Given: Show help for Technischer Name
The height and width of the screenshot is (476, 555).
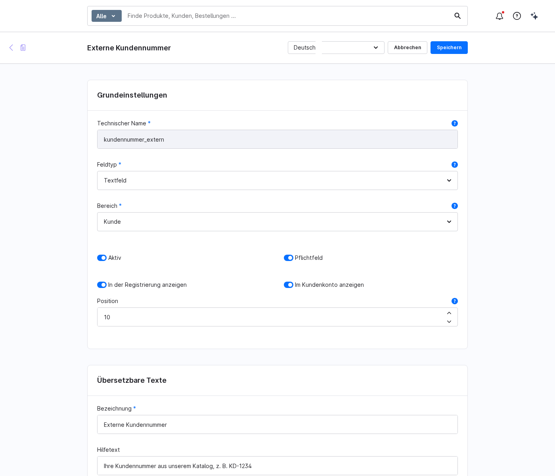Looking at the screenshot, I should tap(455, 123).
